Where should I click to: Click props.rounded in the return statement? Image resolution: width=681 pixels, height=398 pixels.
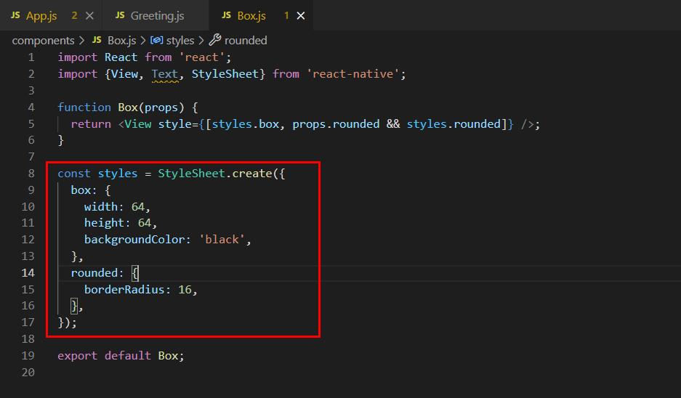[x=336, y=124]
